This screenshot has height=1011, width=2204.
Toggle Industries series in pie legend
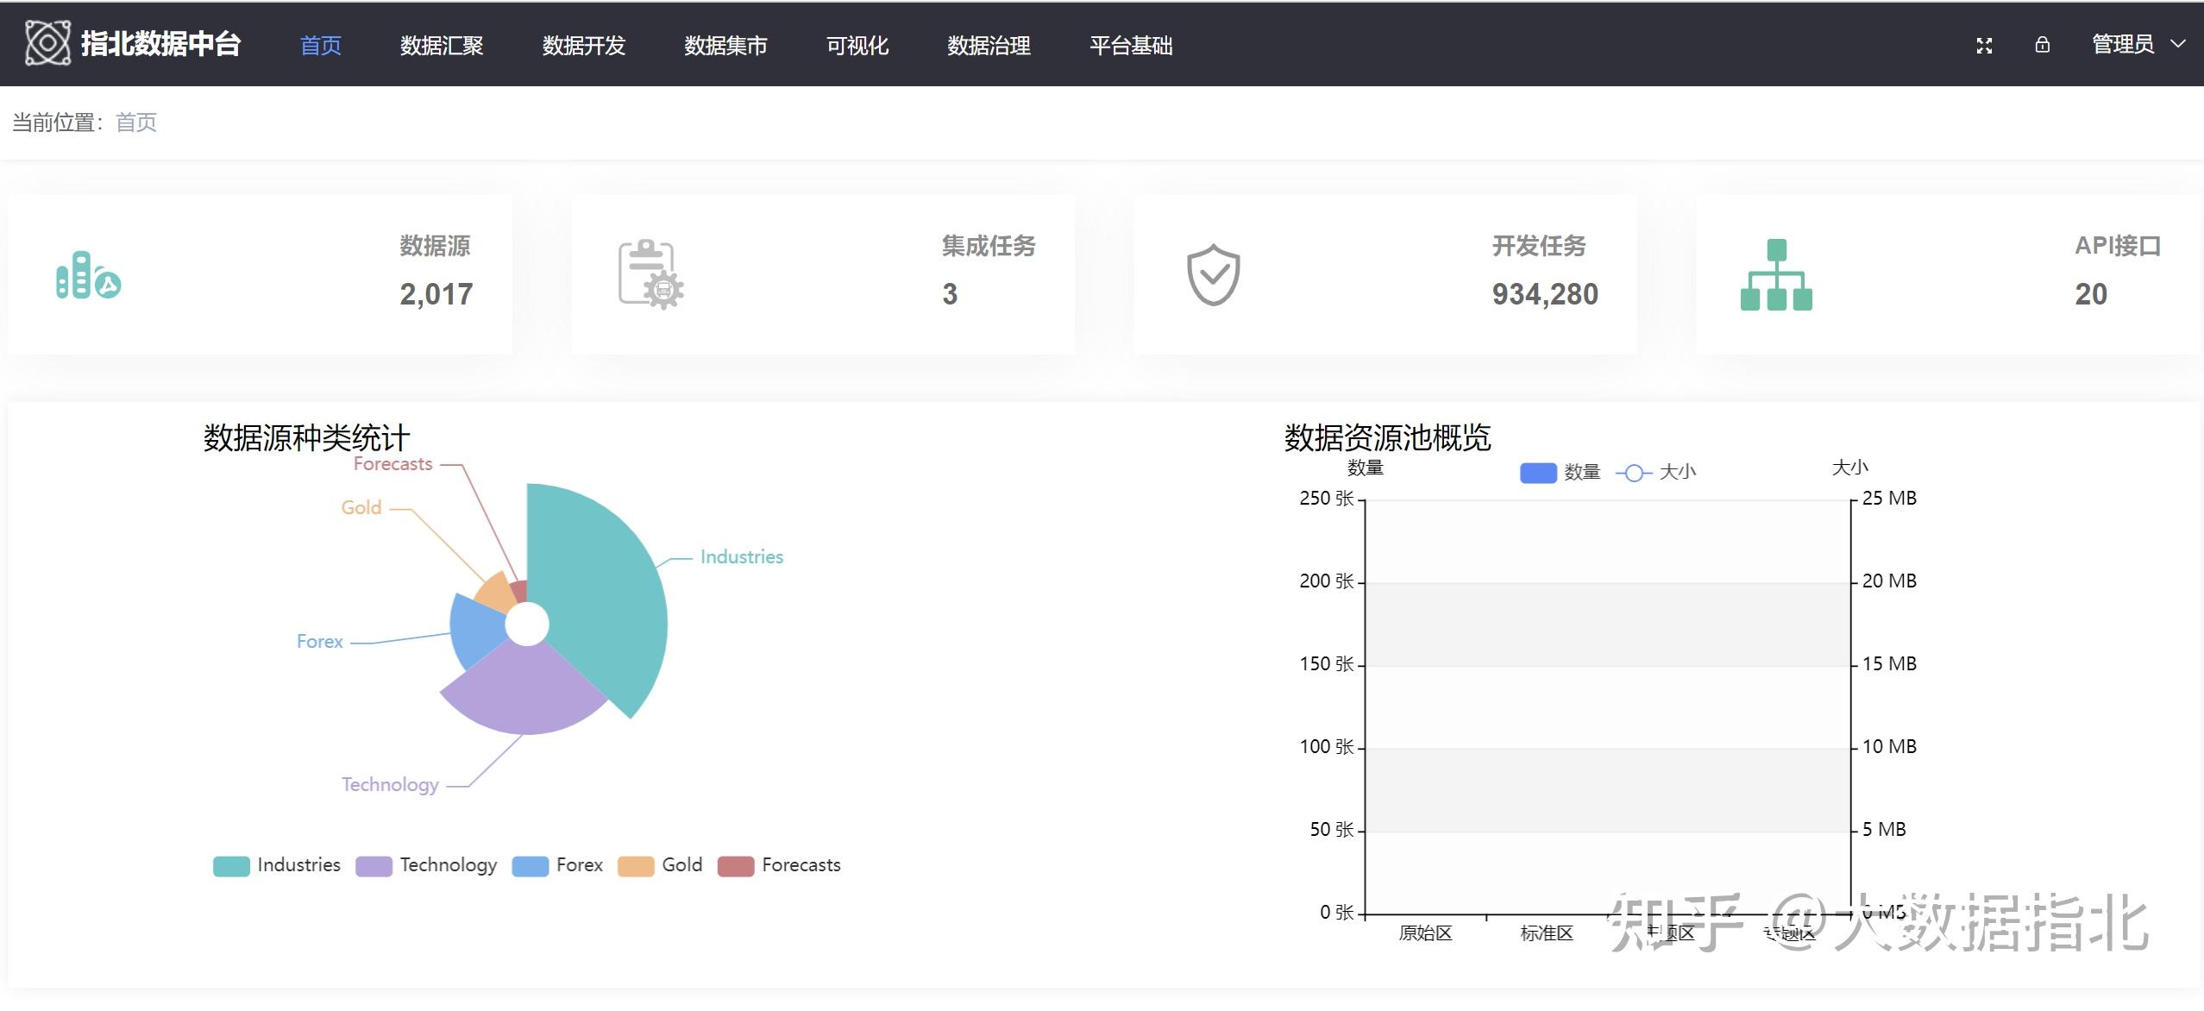point(276,865)
